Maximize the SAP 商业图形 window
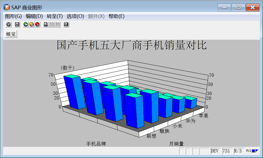This screenshot has width=263, height=158. (238, 7)
